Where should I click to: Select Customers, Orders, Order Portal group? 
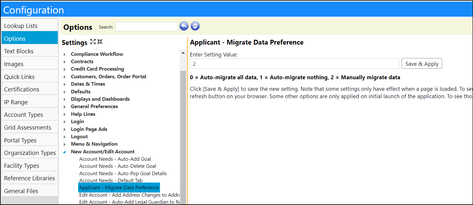tap(109, 76)
